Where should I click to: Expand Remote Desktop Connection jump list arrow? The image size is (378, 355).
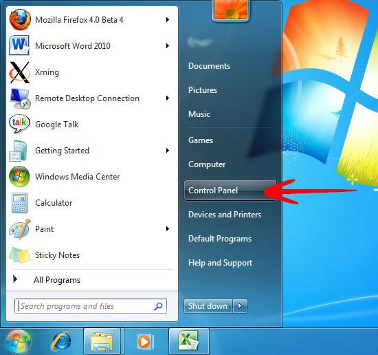(168, 98)
